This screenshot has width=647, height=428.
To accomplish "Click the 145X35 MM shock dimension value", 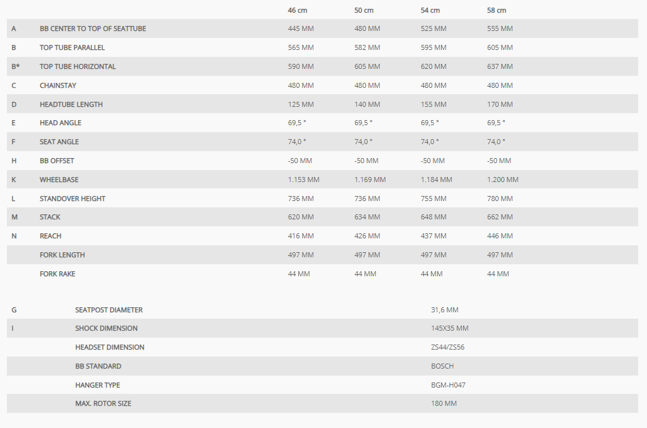I will (450, 328).
